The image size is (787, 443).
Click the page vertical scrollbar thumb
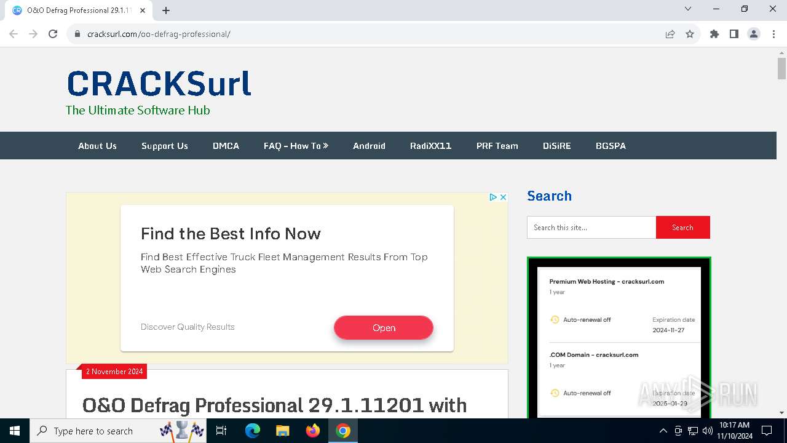781,68
